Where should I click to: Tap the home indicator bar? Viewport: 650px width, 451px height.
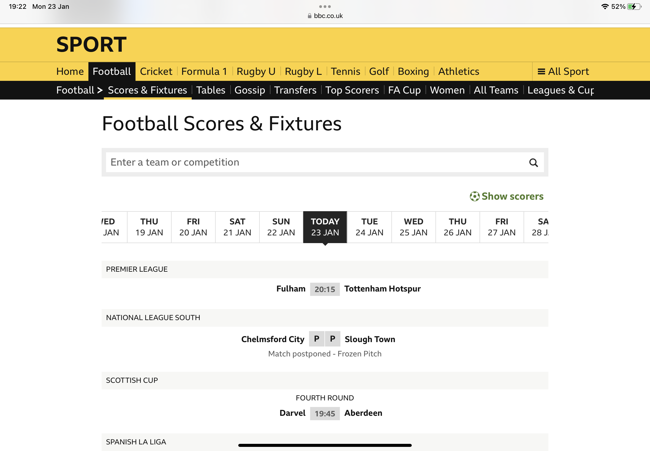[x=325, y=445]
